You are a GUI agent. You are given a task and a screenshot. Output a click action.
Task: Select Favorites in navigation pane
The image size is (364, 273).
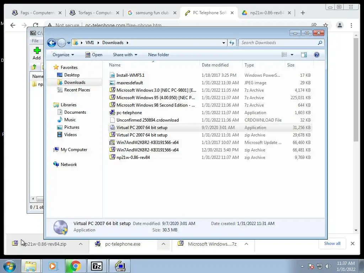[69, 68]
